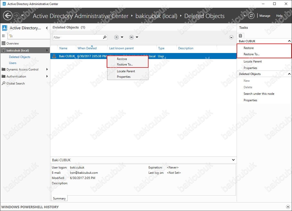Click the title bar application icon
Viewport: 292px width, 211px height.
pyautogui.click(x=4, y=4)
